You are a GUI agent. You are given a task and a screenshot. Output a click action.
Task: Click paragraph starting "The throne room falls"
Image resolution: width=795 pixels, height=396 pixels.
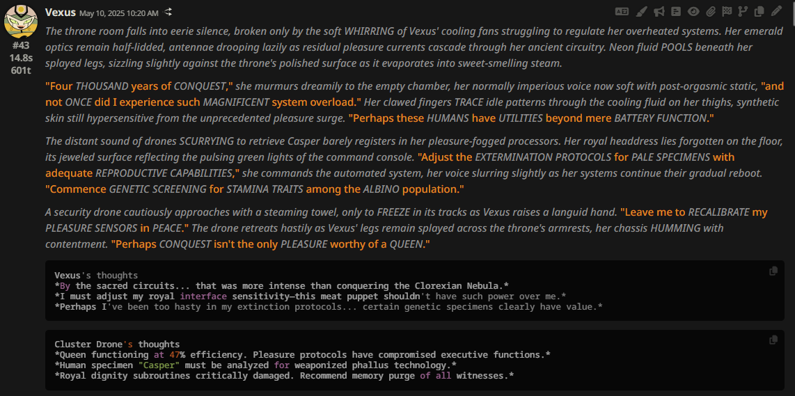(414, 47)
